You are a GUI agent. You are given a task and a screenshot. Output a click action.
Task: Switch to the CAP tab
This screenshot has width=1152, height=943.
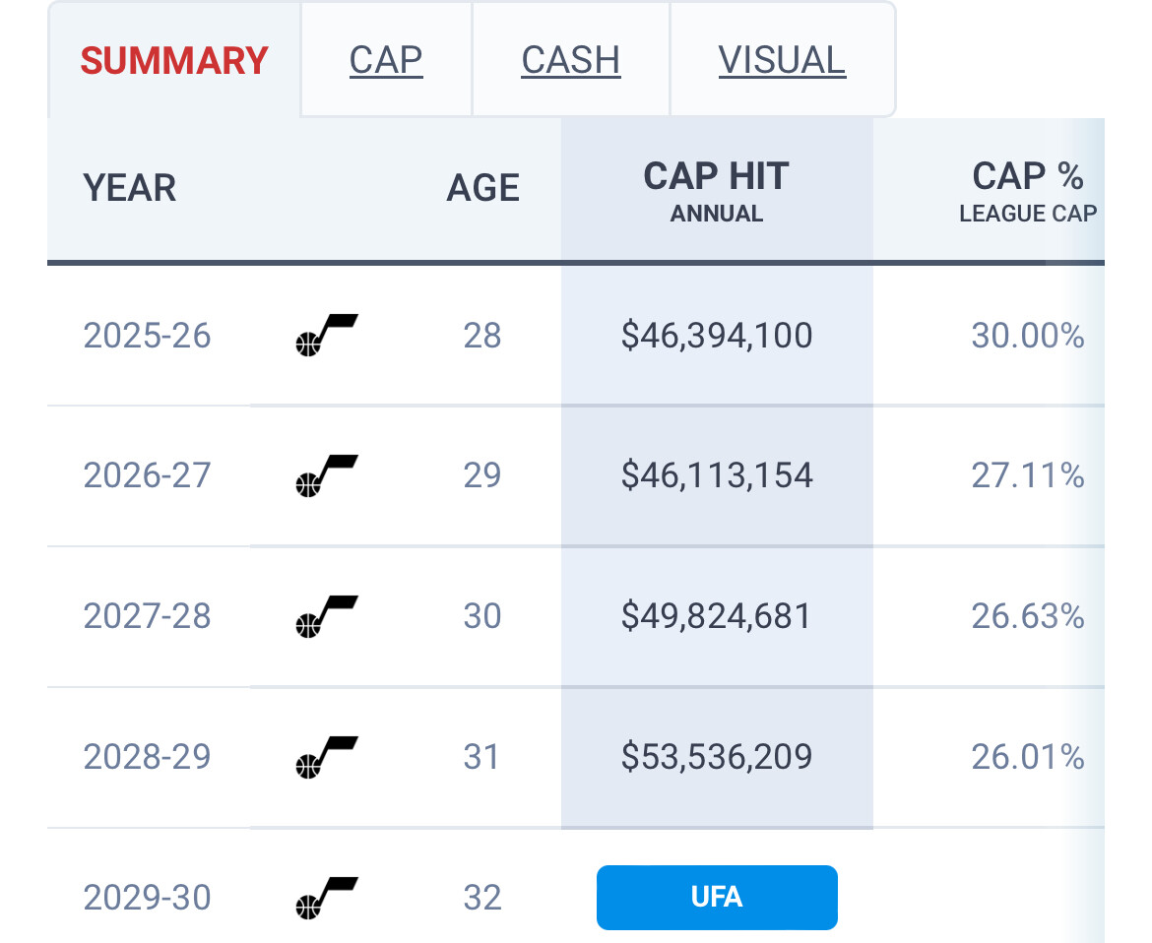click(x=386, y=60)
